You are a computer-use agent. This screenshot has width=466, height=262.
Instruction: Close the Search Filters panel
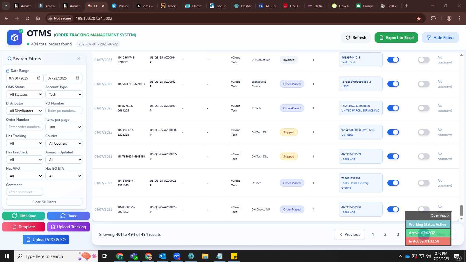[79, 59]
